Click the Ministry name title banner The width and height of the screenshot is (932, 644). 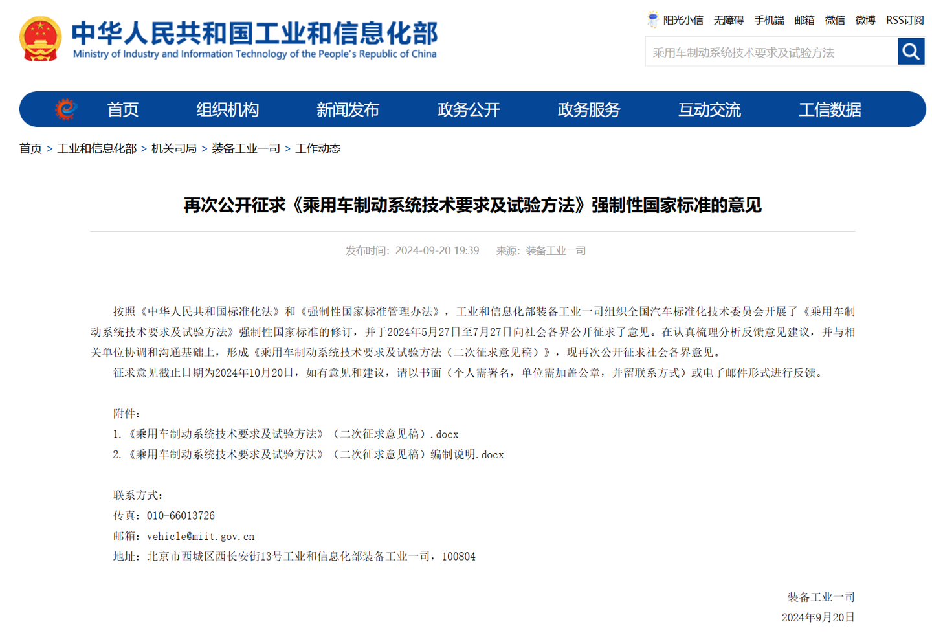tap(255, 39)
